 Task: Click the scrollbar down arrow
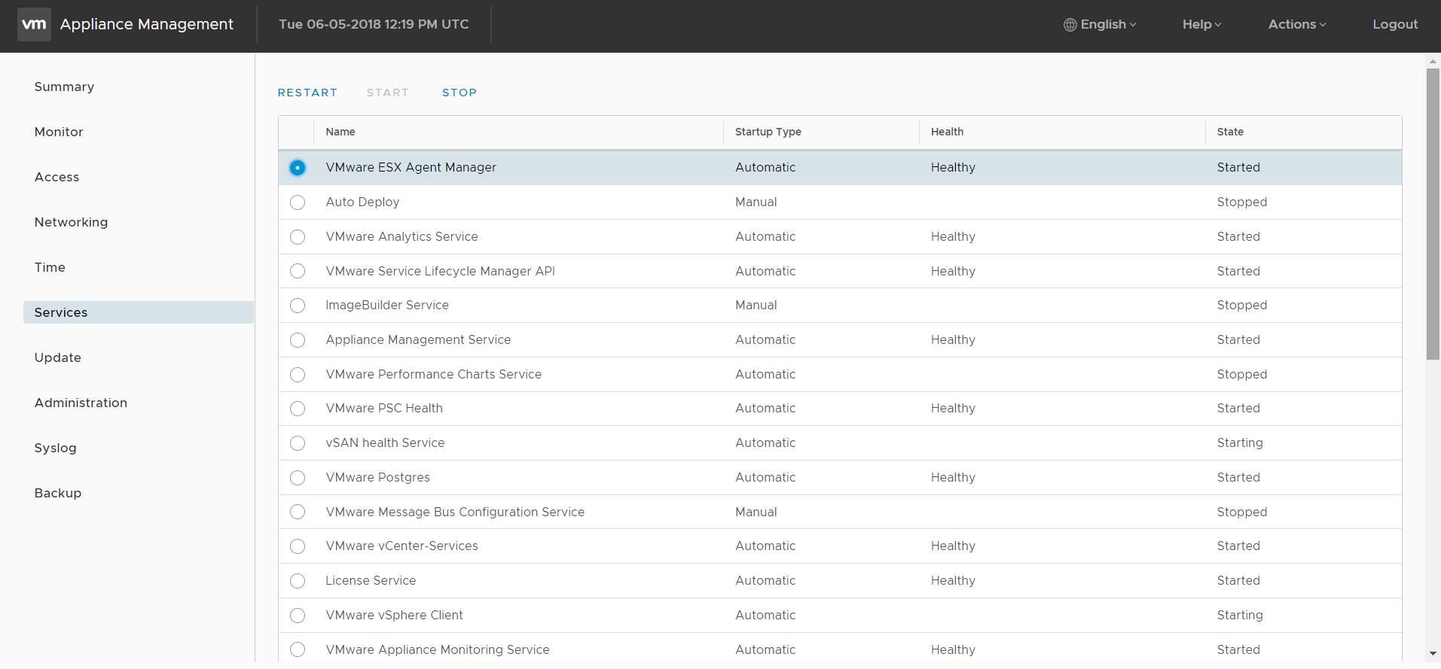pos(1433,654)
